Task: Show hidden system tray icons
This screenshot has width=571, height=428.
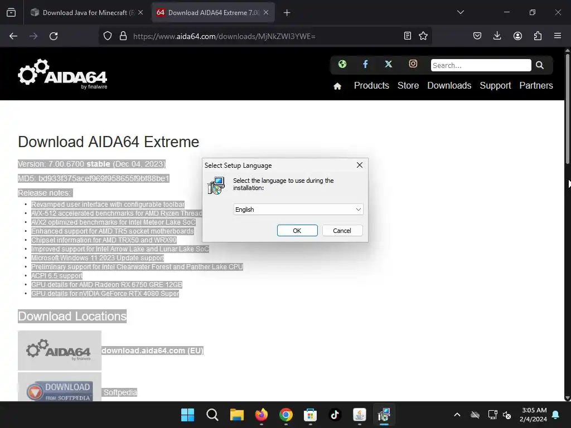Action: 457,415
